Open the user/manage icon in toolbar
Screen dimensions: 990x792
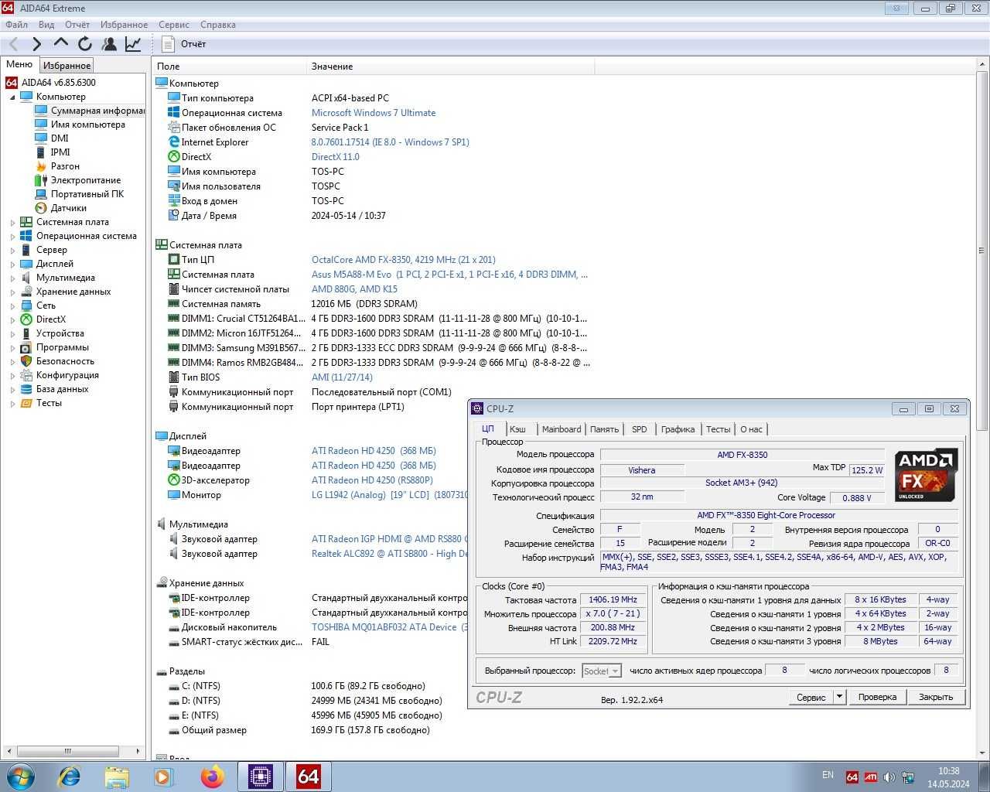[109, 44]
